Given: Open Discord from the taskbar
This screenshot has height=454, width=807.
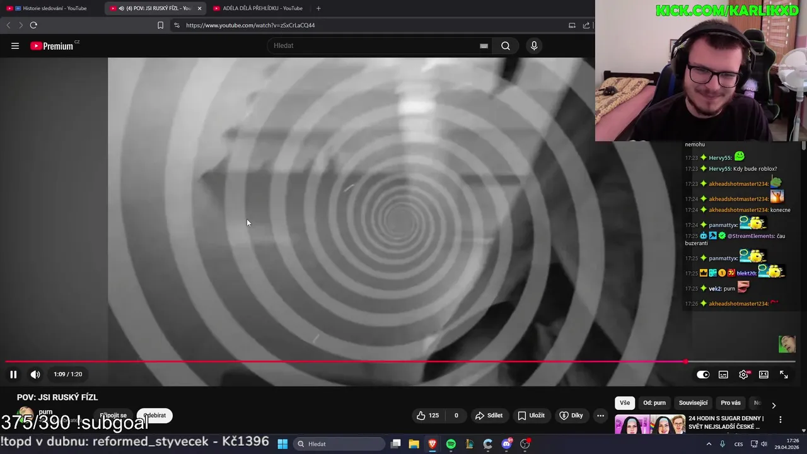Looking at the screenshot, I should (x=506, y=444).
